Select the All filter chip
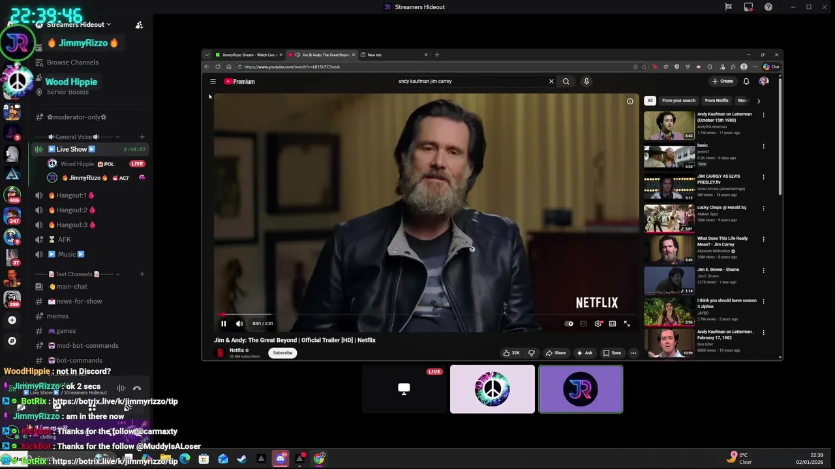Screen dimensions: 835x469 650,101
